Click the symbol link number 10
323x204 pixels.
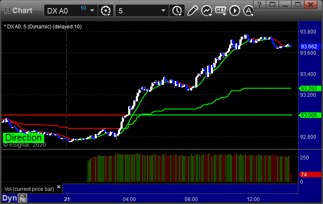pos(83,8)
